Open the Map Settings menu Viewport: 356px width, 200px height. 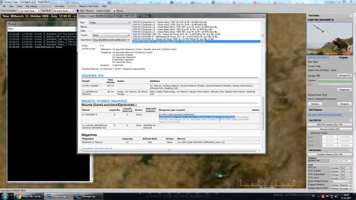[x=31, y=6]
